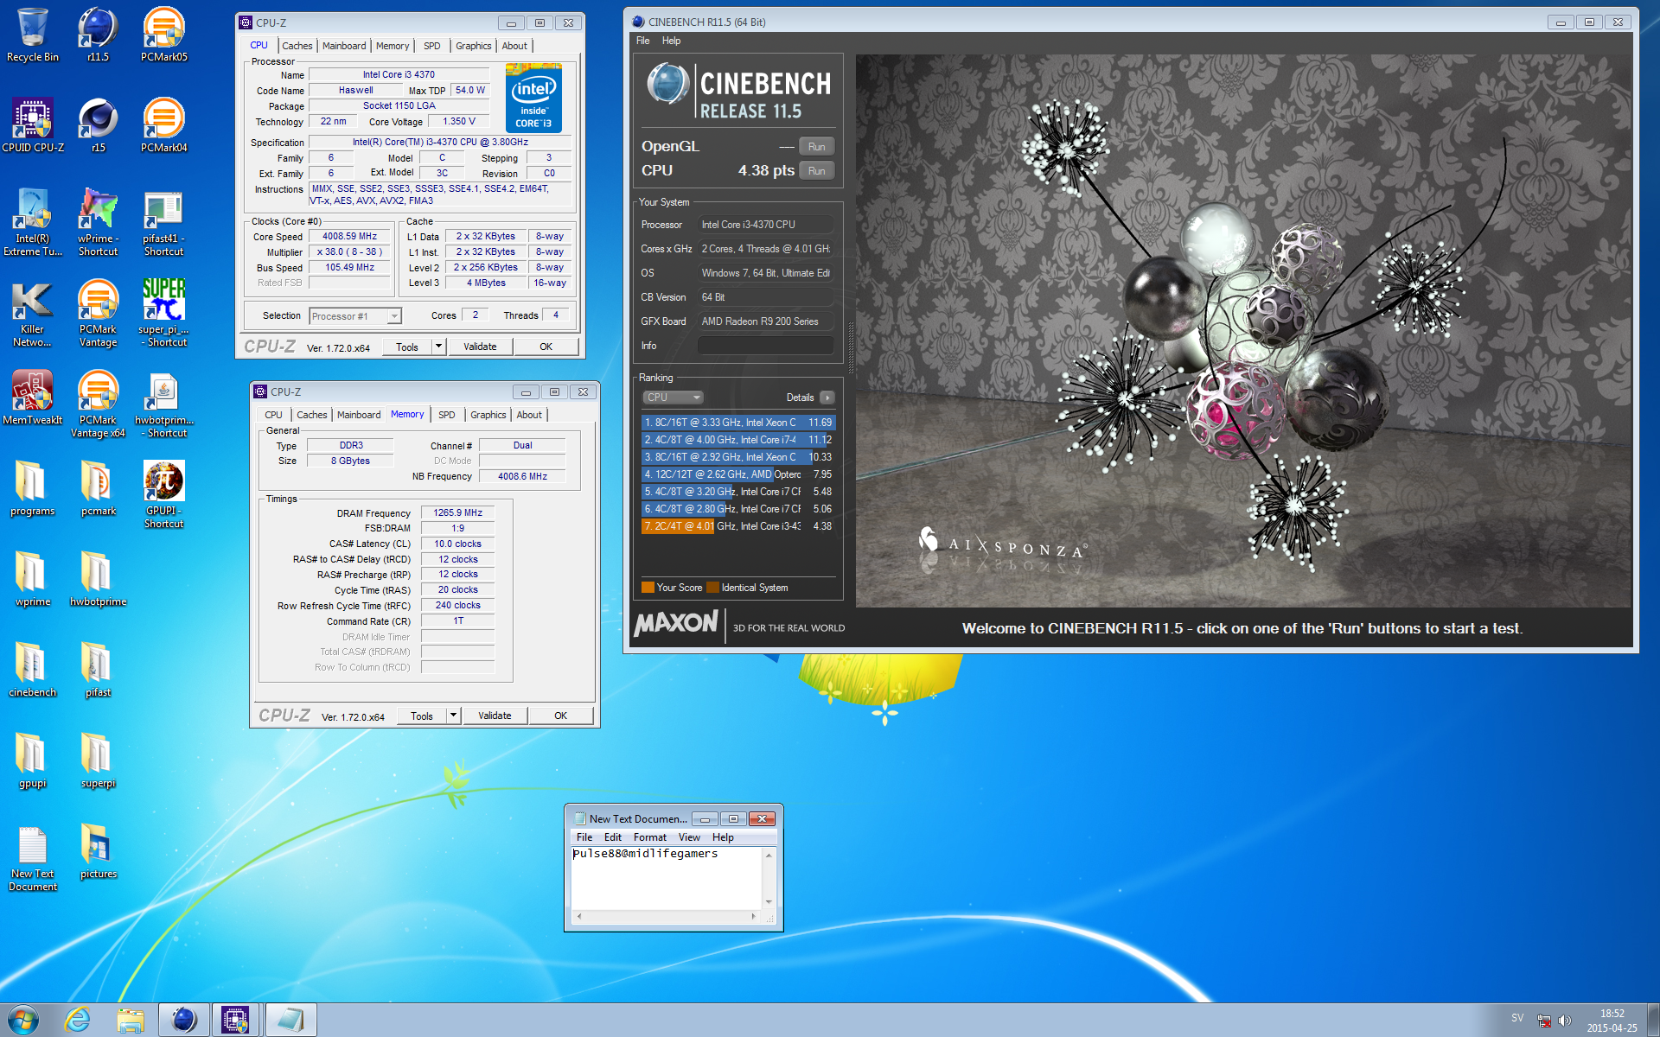
Task: Click OK in the upper CPU-Z window
Action: (546, 347)
